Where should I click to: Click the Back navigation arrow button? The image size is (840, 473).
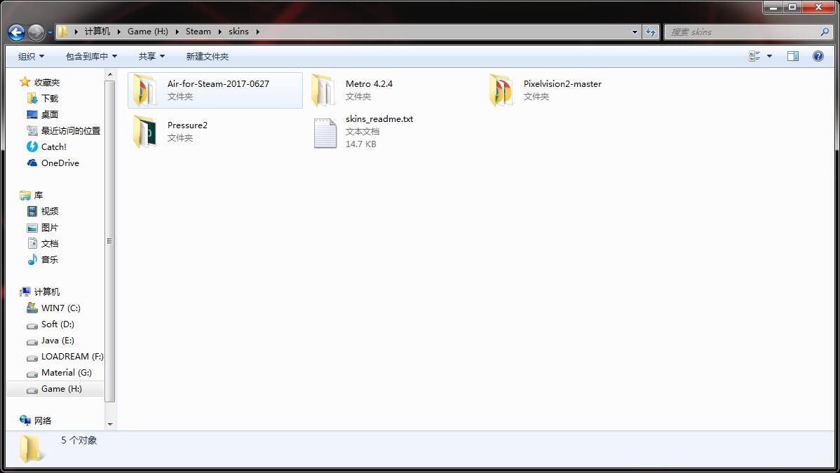17,32
